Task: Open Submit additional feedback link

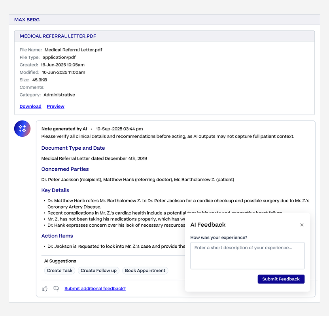Action: point(95,289)
